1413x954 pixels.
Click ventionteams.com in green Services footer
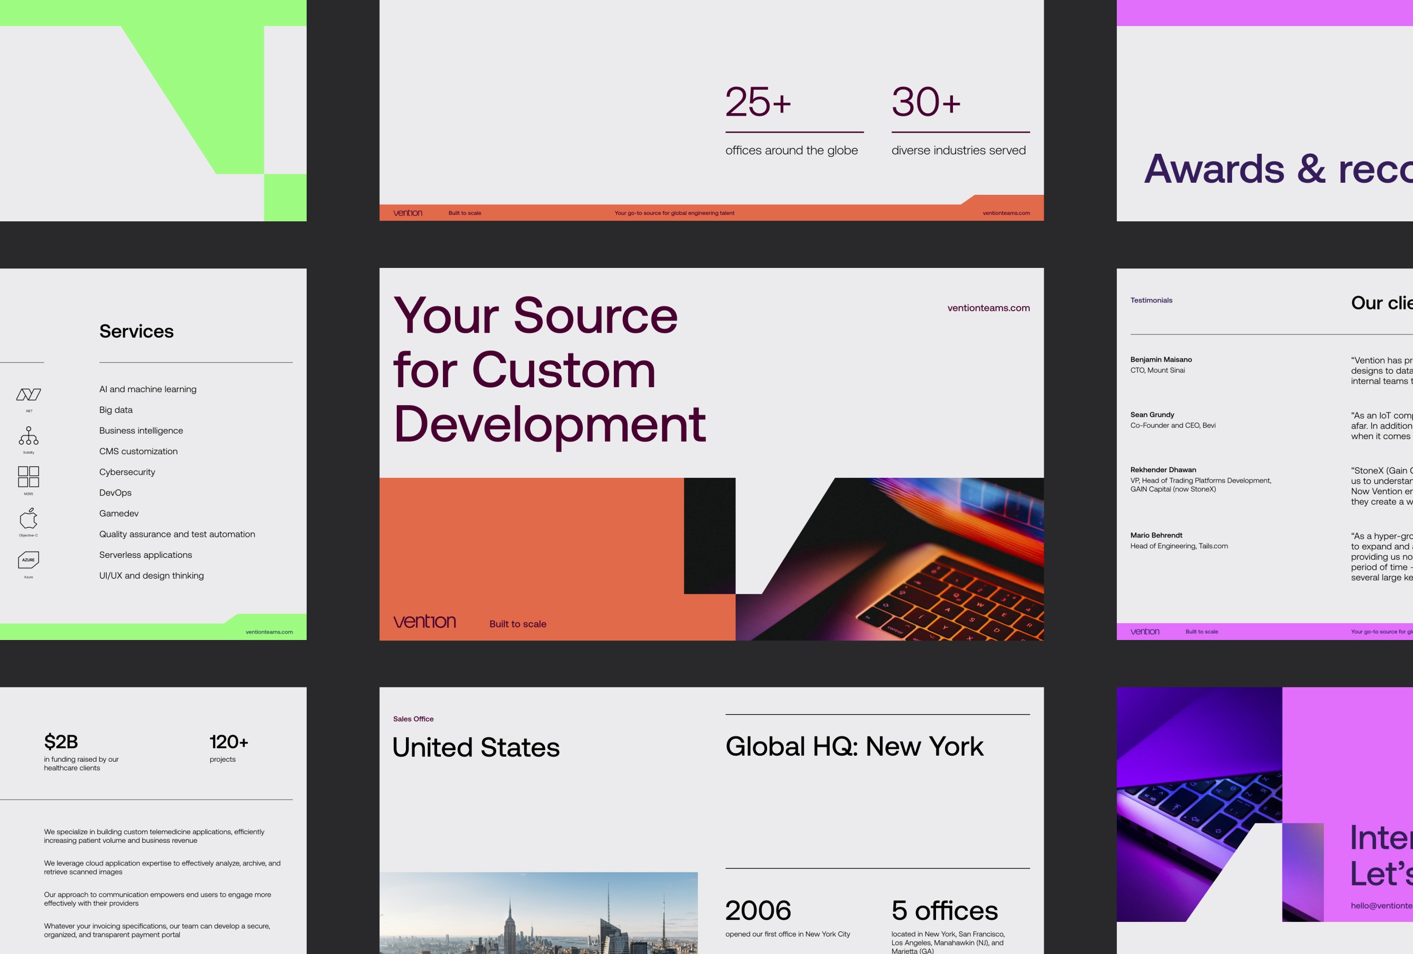[x=269, y=632]
